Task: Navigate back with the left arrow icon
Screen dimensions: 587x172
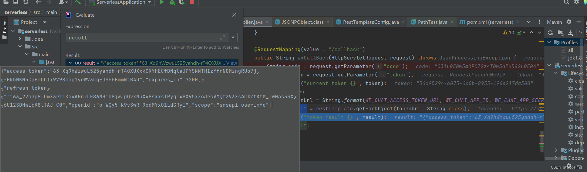Action: 38,2
